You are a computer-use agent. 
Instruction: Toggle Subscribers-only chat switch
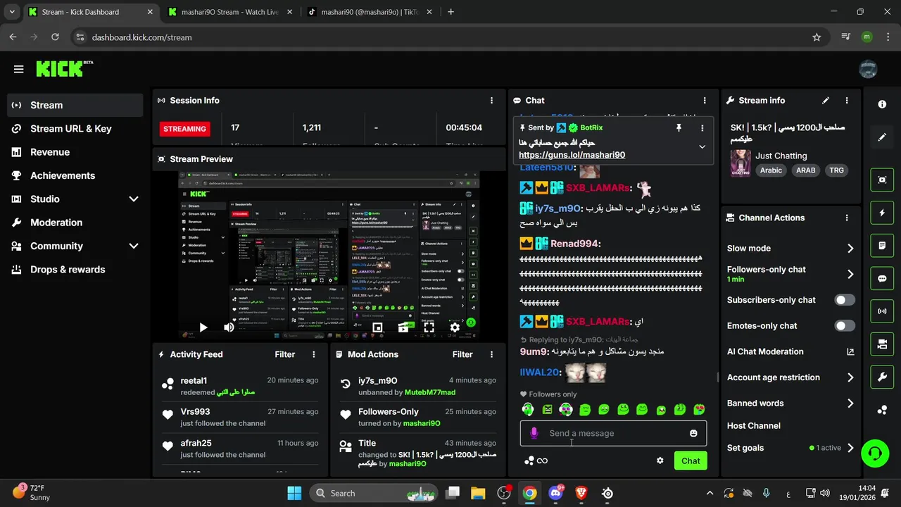(x=845, y=300)
